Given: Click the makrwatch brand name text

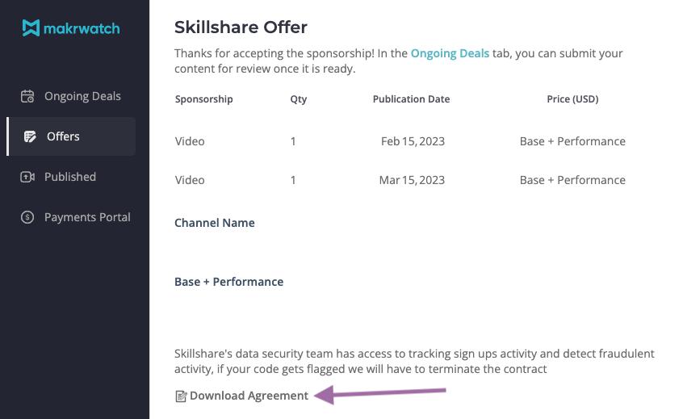Looking at the screenshot, I should (x=82, y=28).
